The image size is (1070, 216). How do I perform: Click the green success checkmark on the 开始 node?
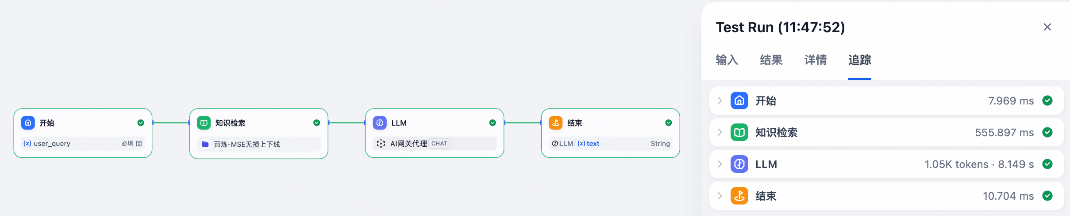[141, 123]
